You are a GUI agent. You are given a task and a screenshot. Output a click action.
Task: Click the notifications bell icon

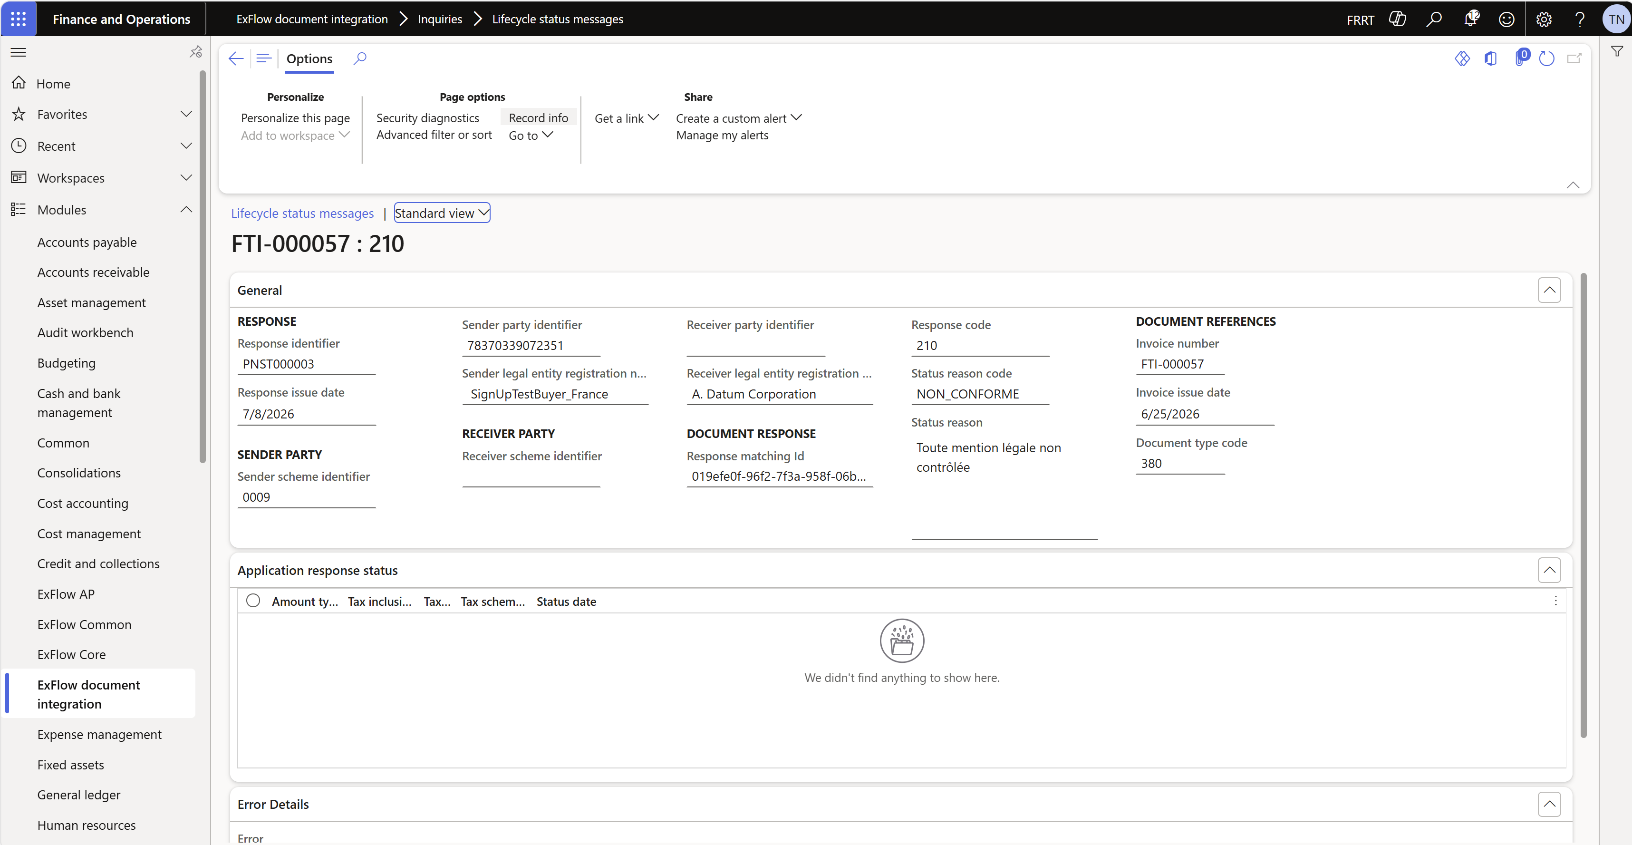pyautogui.click(x=1471, y=19)
